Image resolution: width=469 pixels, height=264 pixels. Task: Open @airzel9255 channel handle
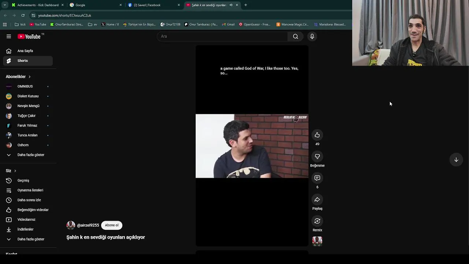[x=88, y=225]
